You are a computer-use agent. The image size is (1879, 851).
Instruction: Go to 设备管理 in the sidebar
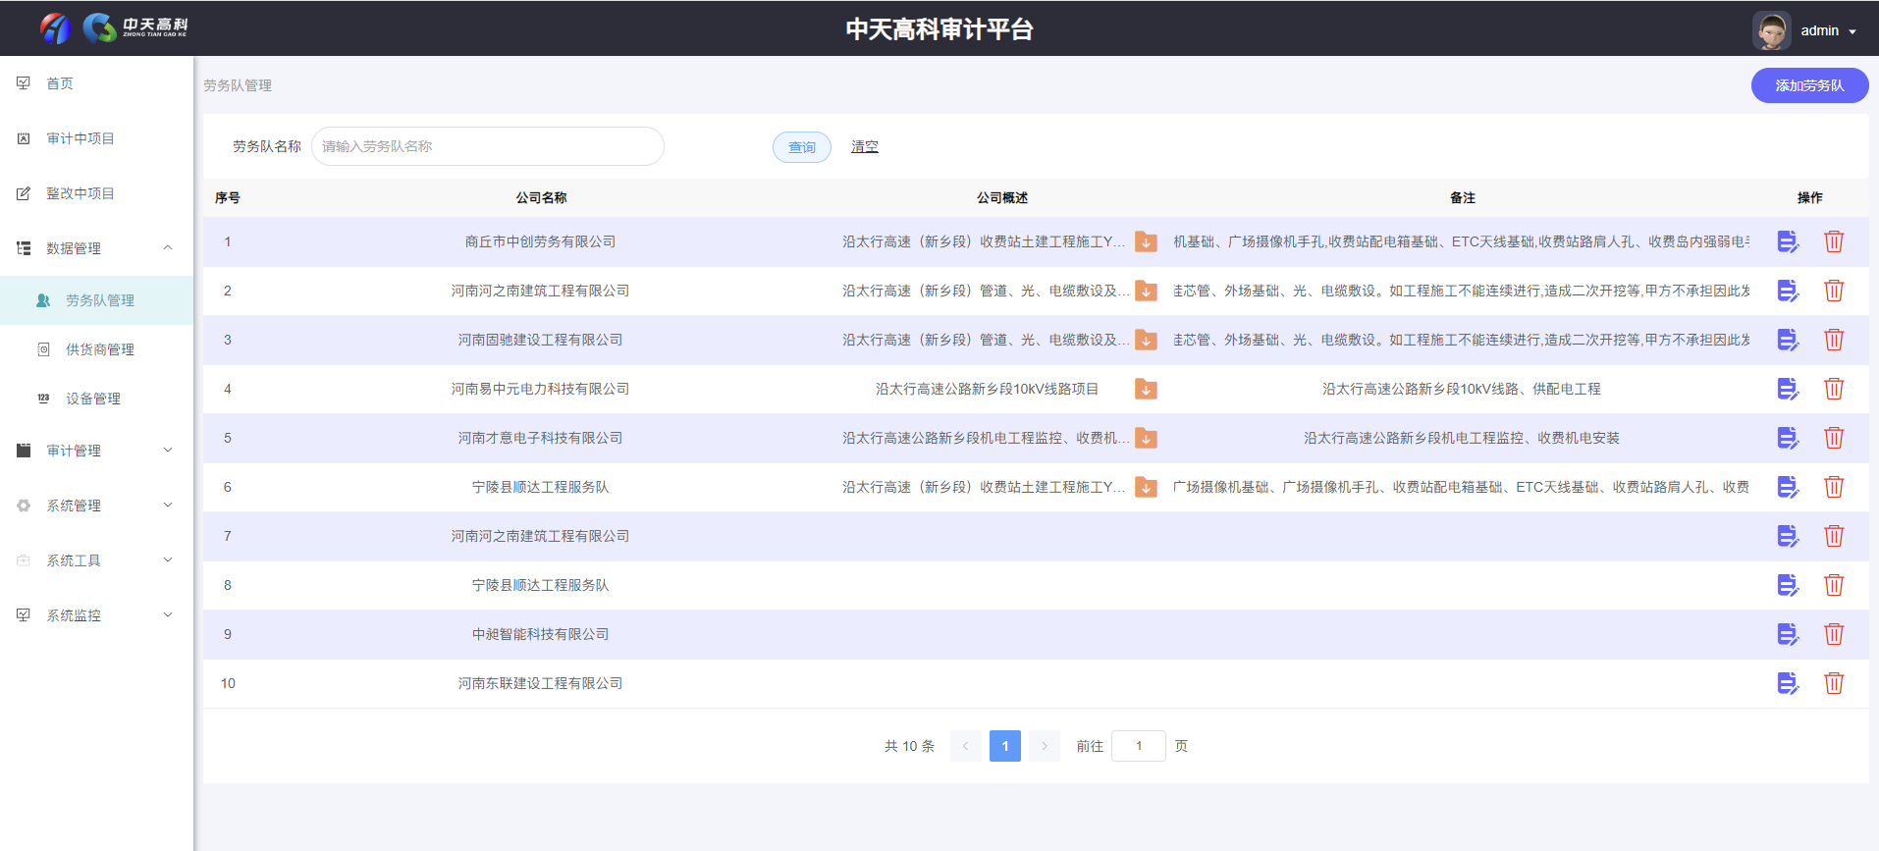[93, 399]
